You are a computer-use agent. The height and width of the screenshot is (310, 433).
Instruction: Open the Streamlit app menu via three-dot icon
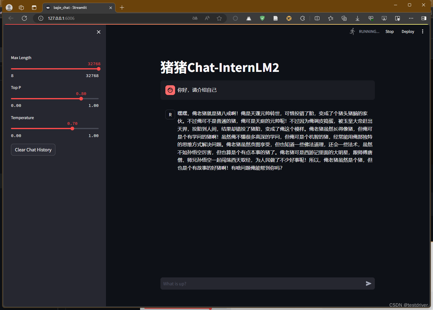click(423, 31)
